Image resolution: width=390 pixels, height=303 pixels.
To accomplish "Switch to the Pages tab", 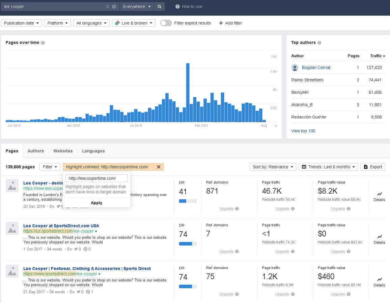I will (12, 151).
